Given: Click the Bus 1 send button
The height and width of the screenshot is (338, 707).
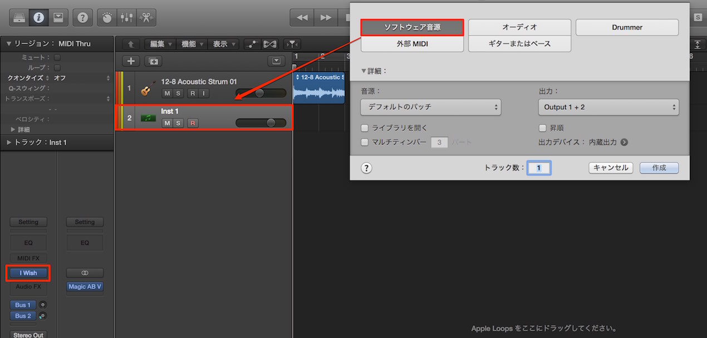Looking at the screenshot, I should point(23,305).
